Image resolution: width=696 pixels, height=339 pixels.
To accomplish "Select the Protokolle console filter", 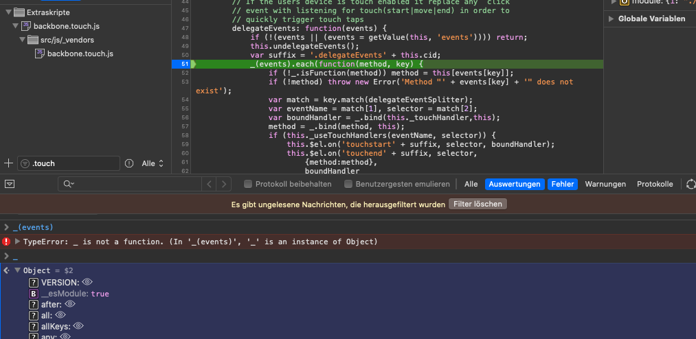I will pyautogui.click(x=655, y=184).
